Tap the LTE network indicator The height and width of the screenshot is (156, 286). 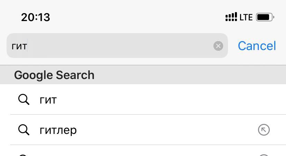click(x=246, y=17)
